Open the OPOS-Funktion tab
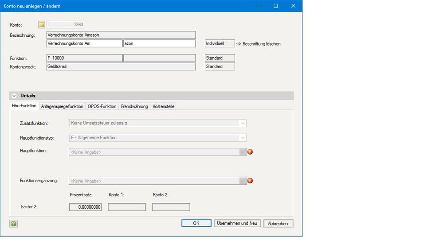 coord(102,106)
